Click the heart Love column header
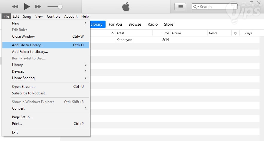This screenshot has width=264, height=141. (236, 33)
